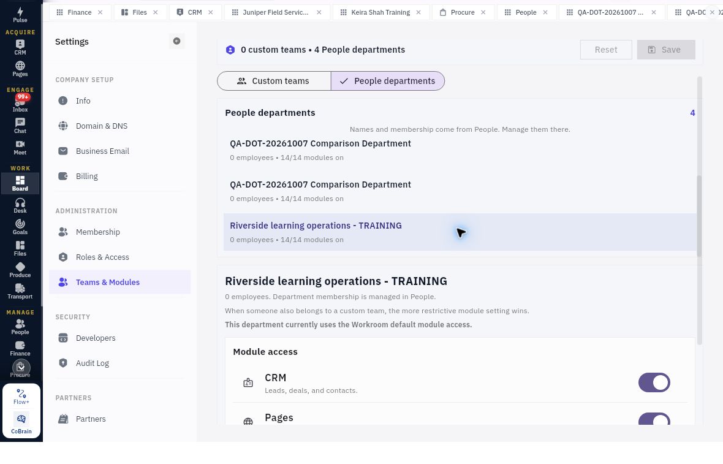This screenshot has width=723, height=464.
Task: Open the People module in left rail
Action: point(20,327)
